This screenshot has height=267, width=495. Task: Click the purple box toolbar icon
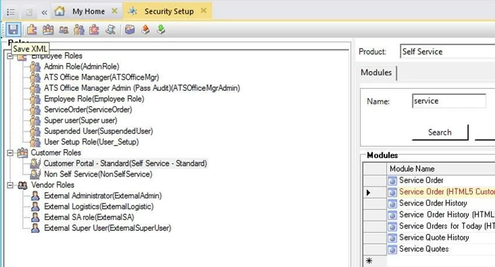[130, 29]
